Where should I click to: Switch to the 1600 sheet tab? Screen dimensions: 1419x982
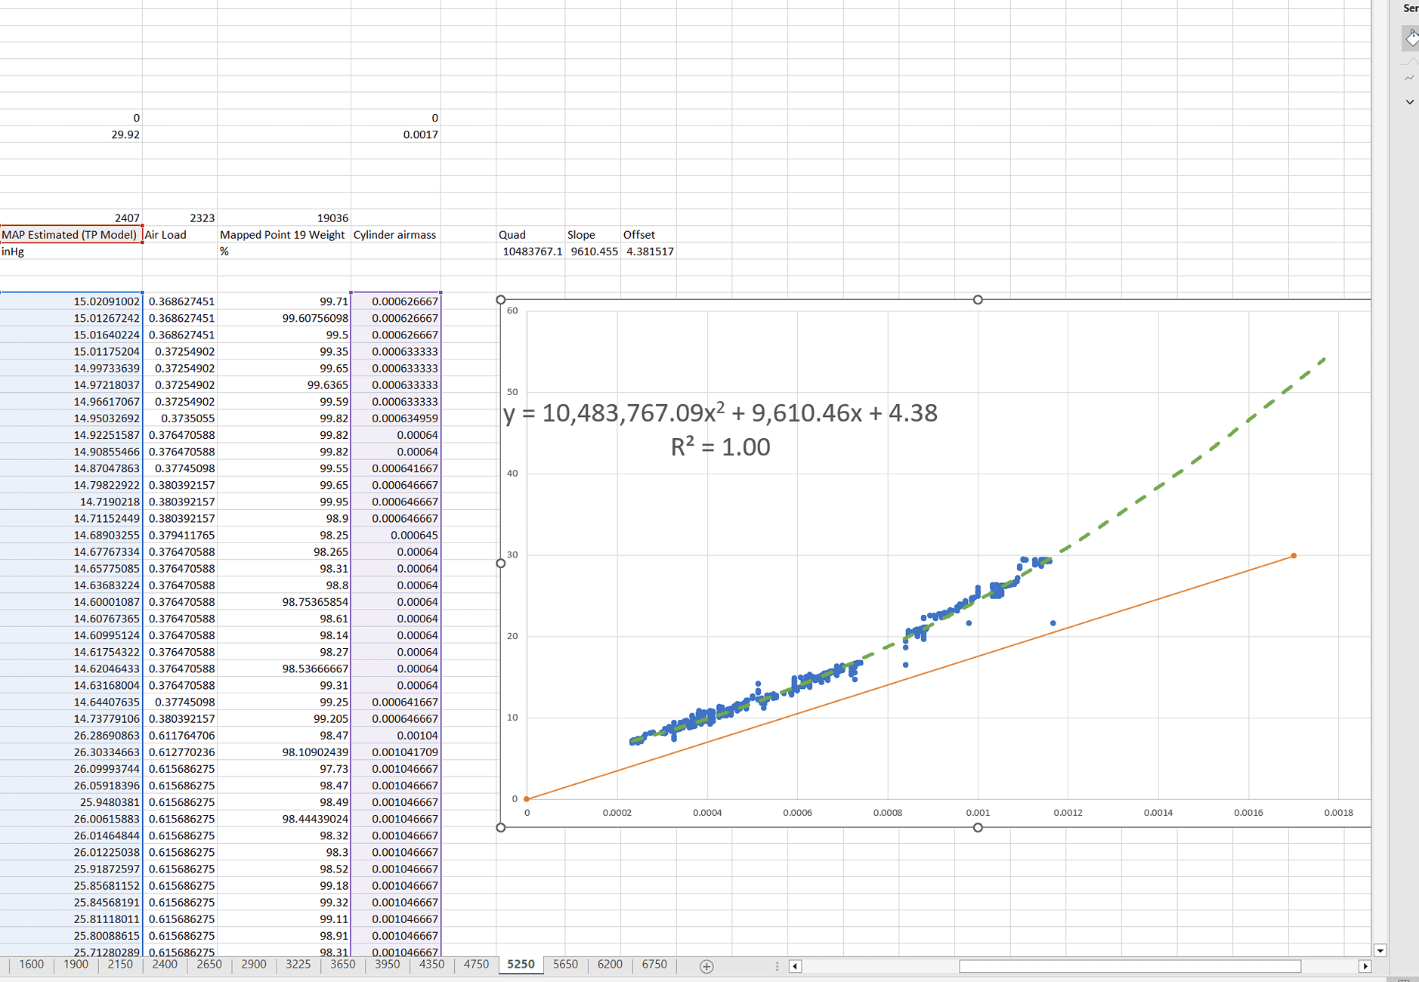pyautogui.click(x=31, y=965)
